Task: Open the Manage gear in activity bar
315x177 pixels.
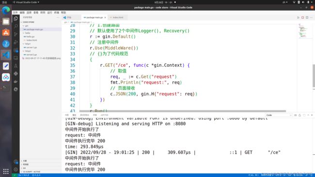Action: point(16,170)
